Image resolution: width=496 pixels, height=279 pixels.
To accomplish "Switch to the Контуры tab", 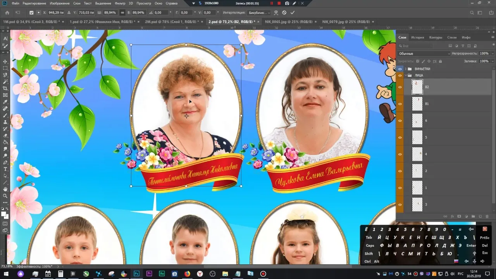I will (x=436, y=37).
